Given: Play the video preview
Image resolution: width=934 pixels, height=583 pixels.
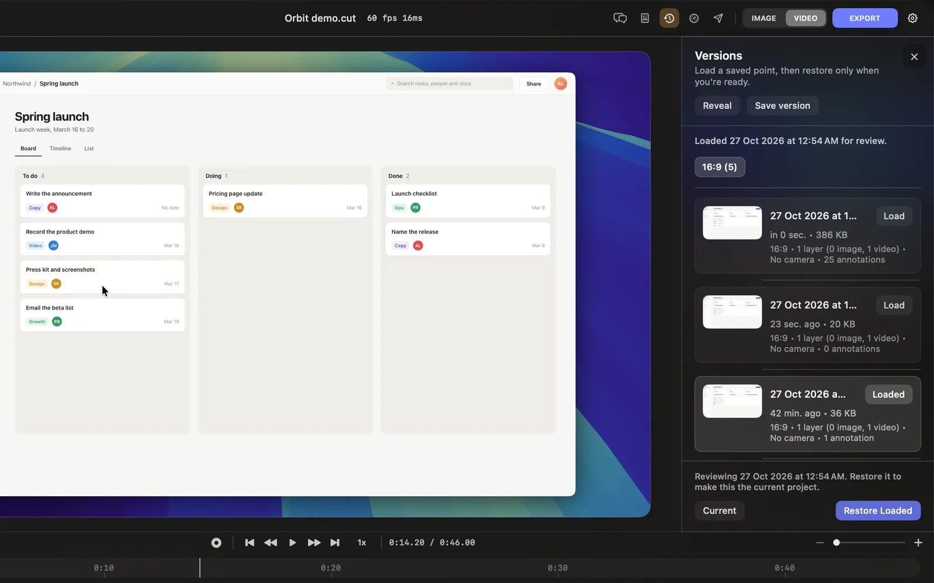Looking at the screenshot, I should point(292,543).
